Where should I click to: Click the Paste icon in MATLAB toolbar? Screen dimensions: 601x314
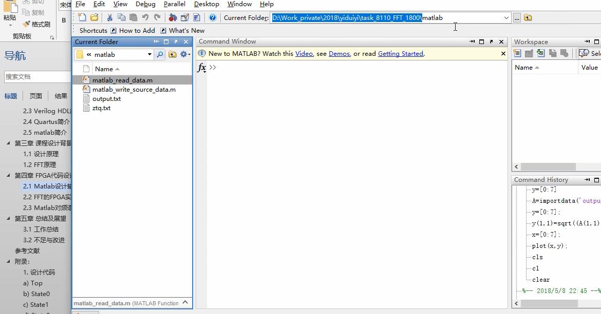(133, 17)
